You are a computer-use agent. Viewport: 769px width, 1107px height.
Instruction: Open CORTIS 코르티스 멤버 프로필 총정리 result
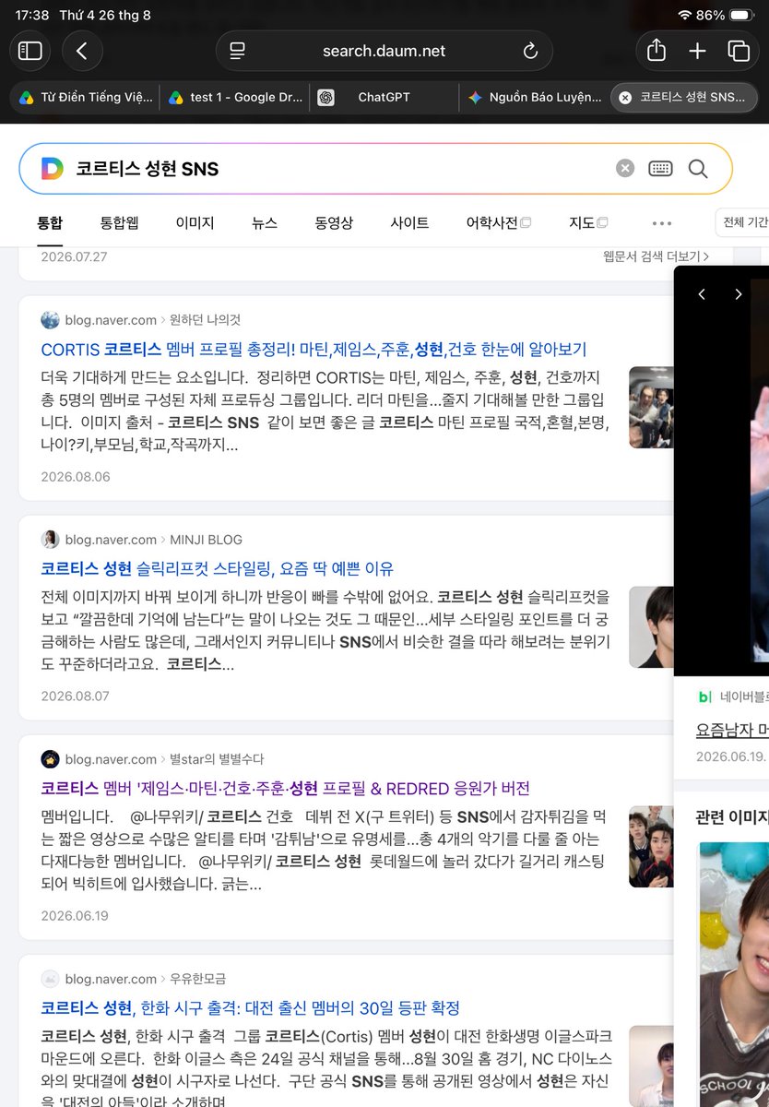tap(314, 350)
